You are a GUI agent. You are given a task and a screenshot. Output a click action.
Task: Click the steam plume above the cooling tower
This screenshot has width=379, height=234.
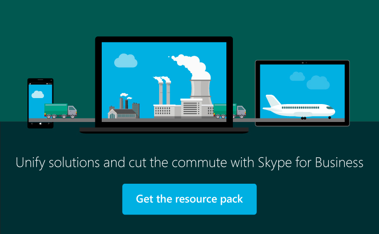[190, 64]
